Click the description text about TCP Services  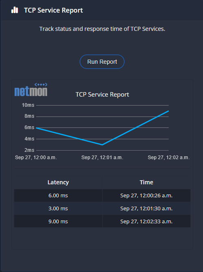click(x=102, y=29)
